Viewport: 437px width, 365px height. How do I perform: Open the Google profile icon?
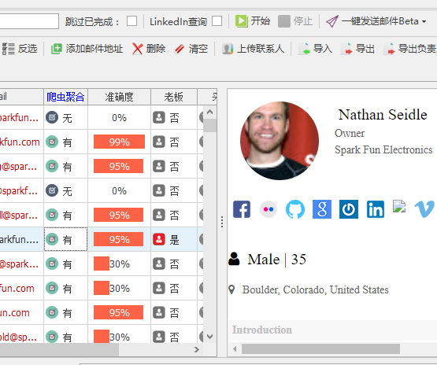[x=322, y=209]
